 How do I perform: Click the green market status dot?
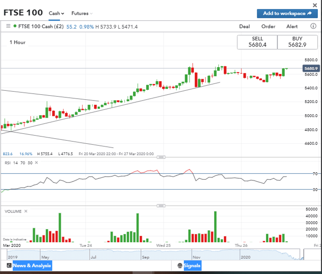[x=15, y=26]
